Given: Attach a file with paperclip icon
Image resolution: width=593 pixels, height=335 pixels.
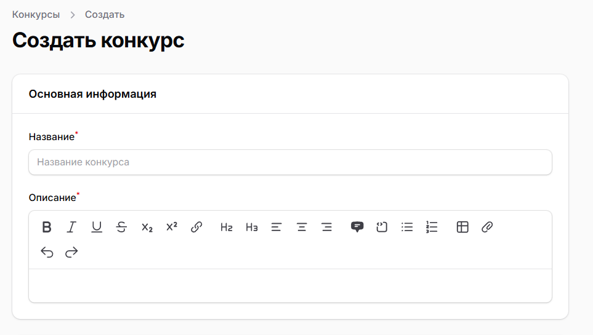Looking at the screenshot, I should (487, 227).
